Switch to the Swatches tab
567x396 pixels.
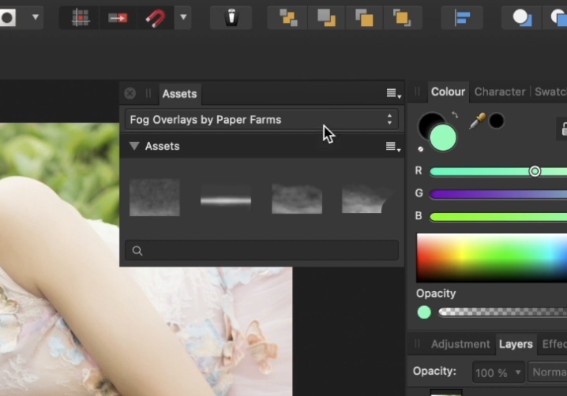pyautogui.click(x=550, y=92)
